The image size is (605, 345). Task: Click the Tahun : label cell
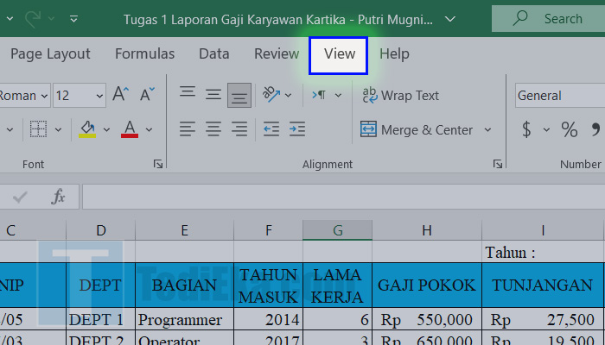[x=544, y=252]
